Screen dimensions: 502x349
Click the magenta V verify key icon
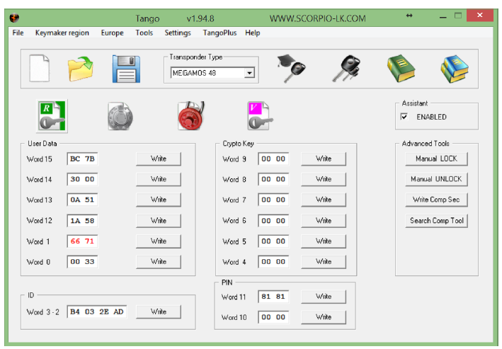(260, 115)
